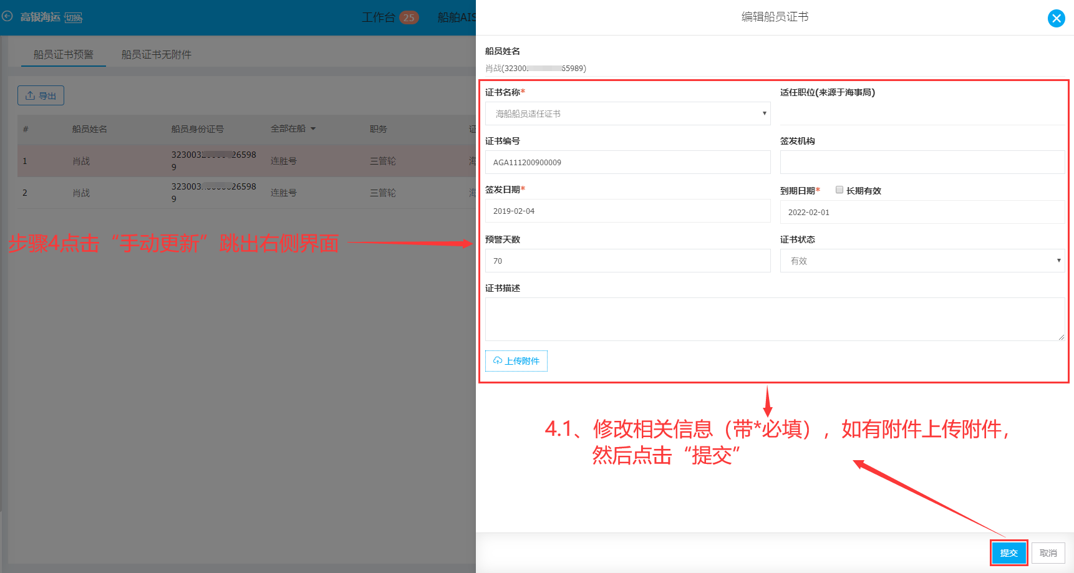Click the 船员身份证号 column header

[x=197, y=129]
